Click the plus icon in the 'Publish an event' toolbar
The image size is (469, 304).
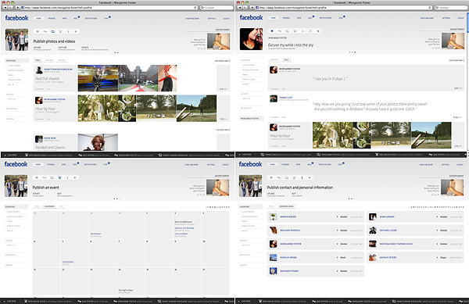(x=75, y=177)
